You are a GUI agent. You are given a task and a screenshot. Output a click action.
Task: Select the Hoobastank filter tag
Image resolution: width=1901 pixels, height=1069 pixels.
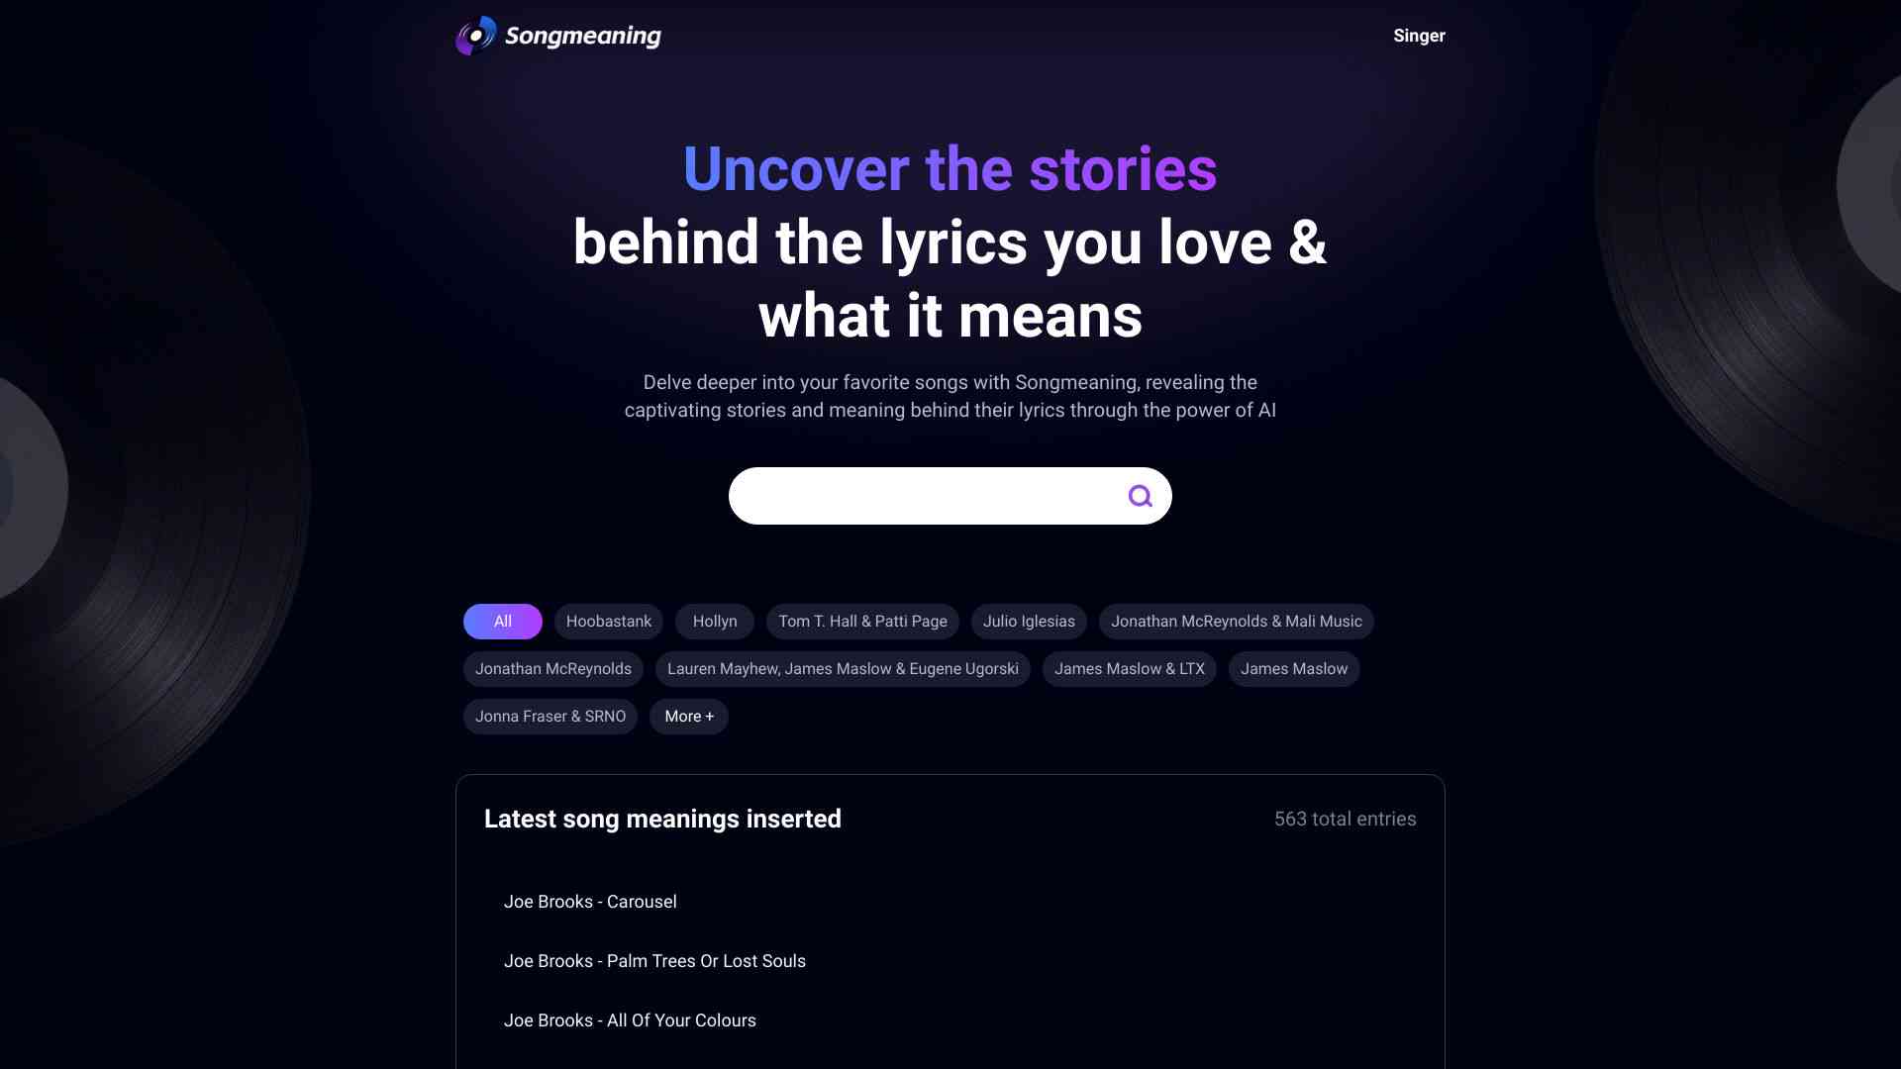pos(609,622)
